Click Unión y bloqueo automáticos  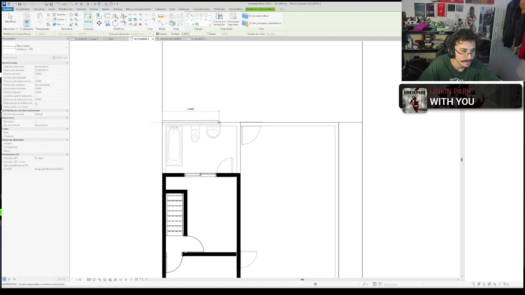point(261,23)
